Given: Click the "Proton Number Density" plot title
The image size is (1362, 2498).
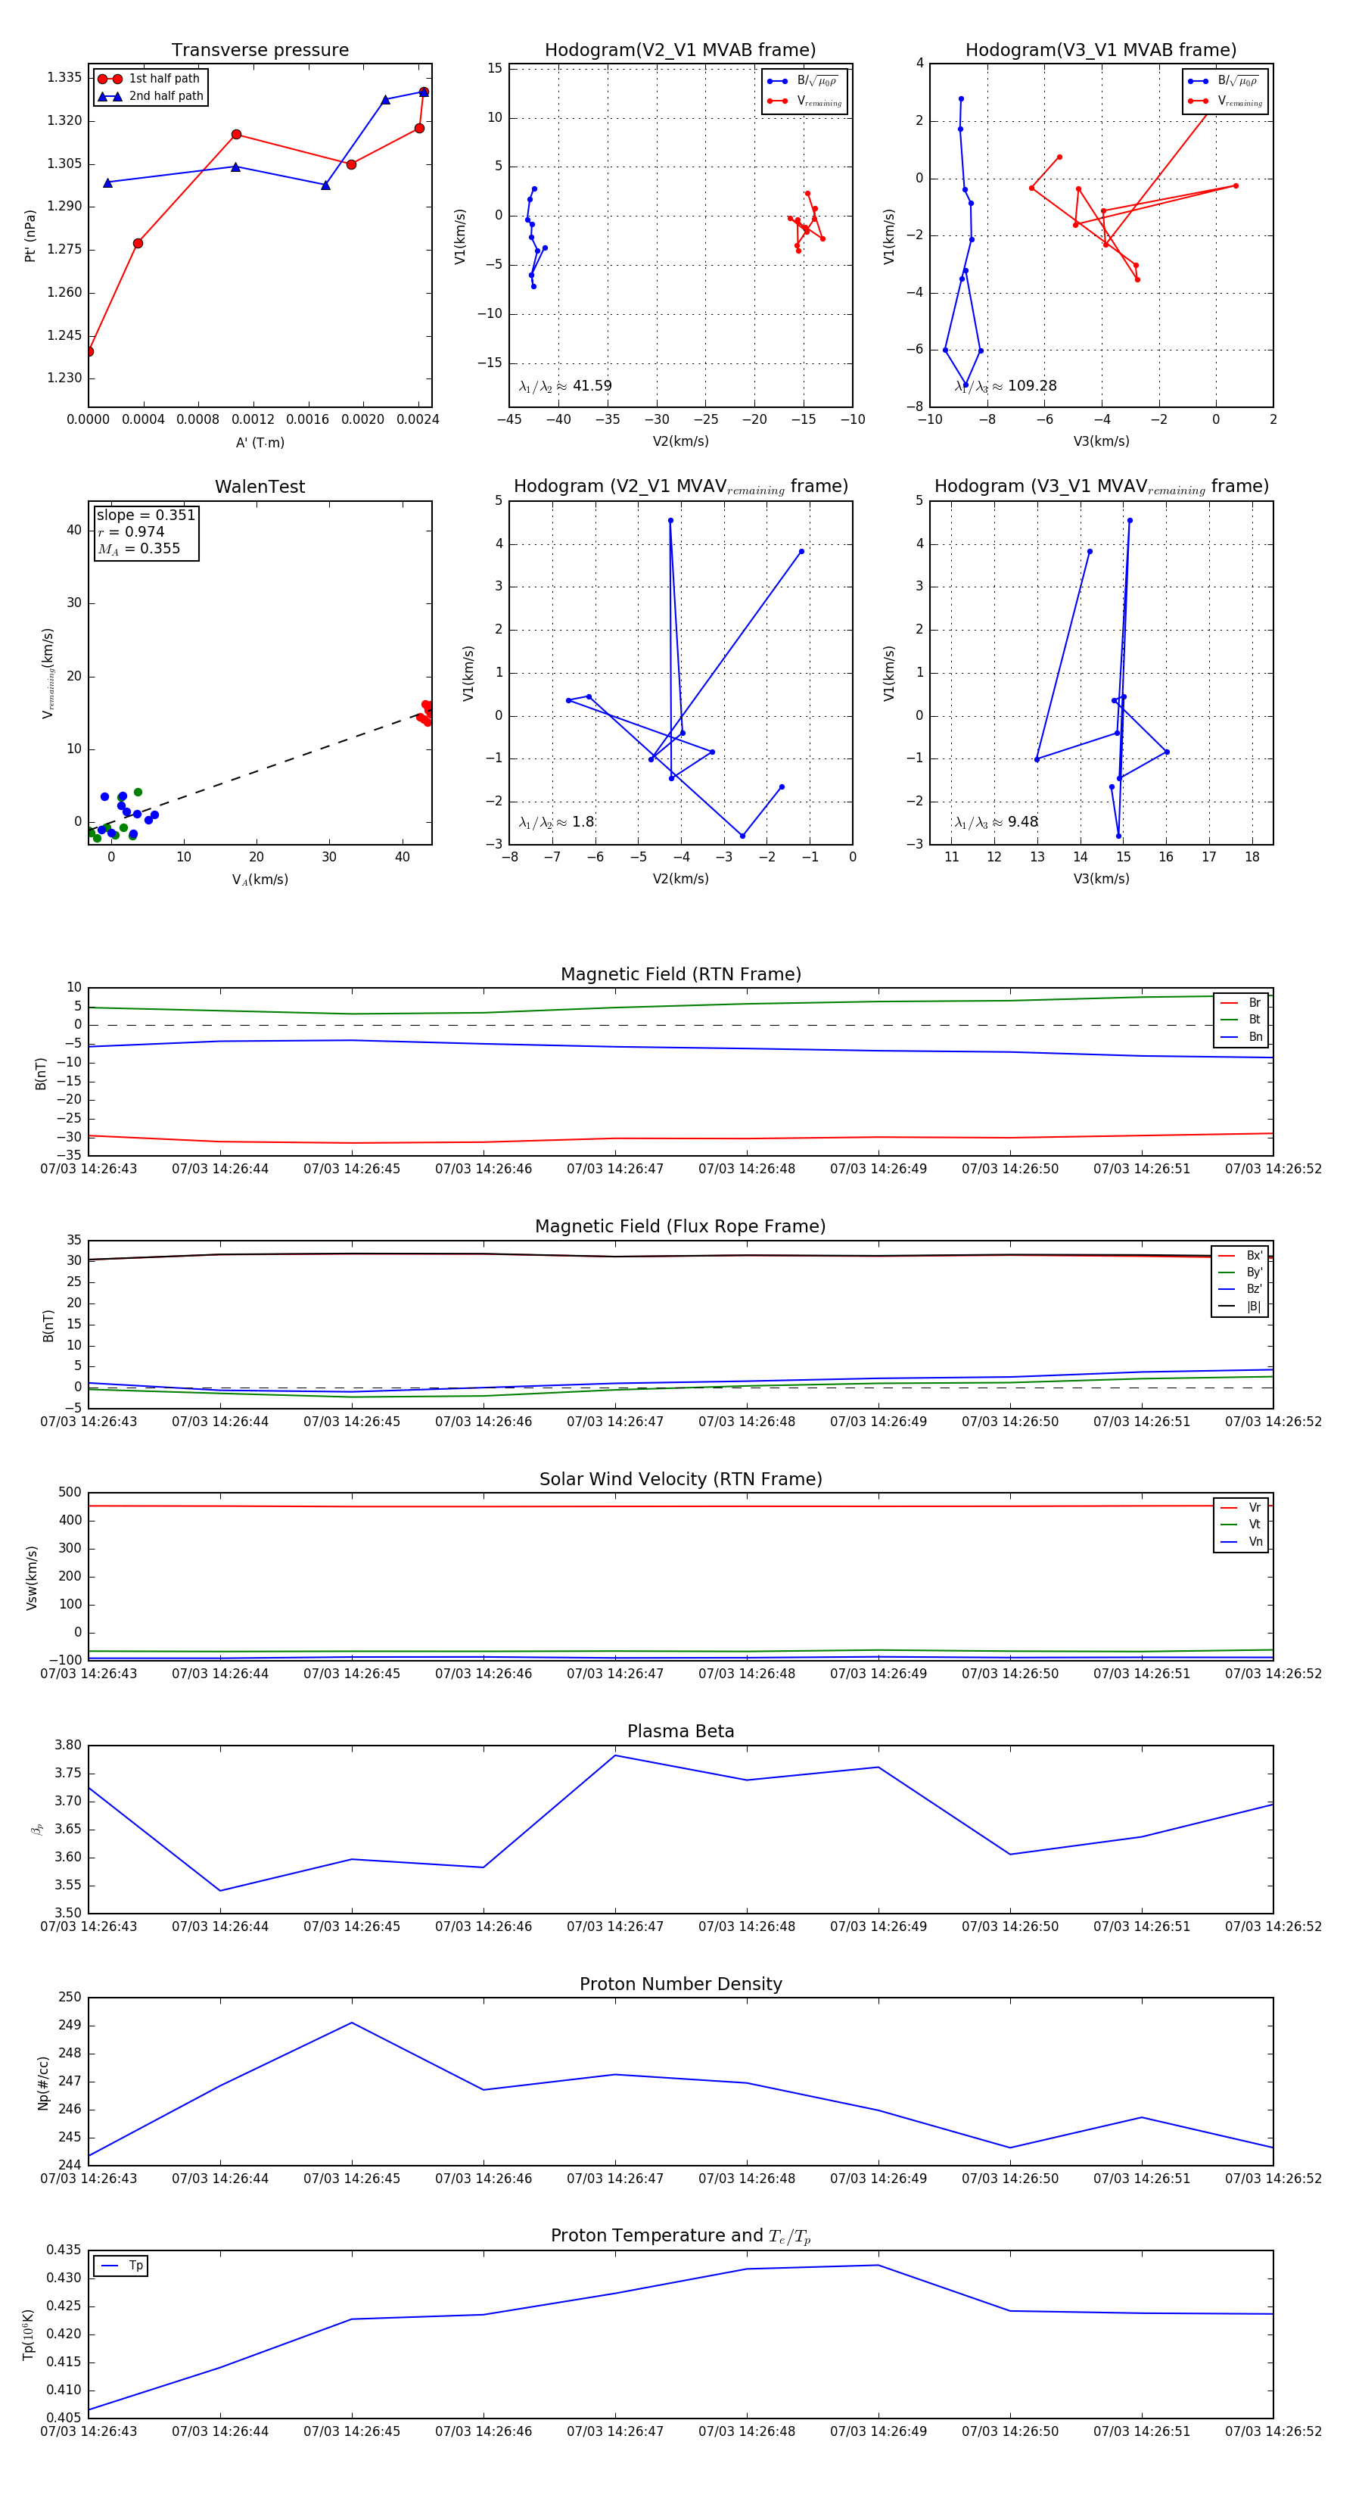Looking at the screenshot, I should coord(679,1984).
